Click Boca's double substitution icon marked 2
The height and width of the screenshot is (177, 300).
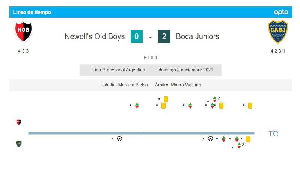point(239,145)
